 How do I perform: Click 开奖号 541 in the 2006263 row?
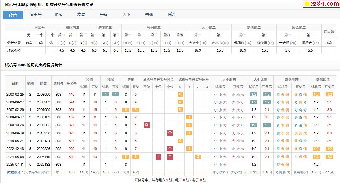(72, 102)
